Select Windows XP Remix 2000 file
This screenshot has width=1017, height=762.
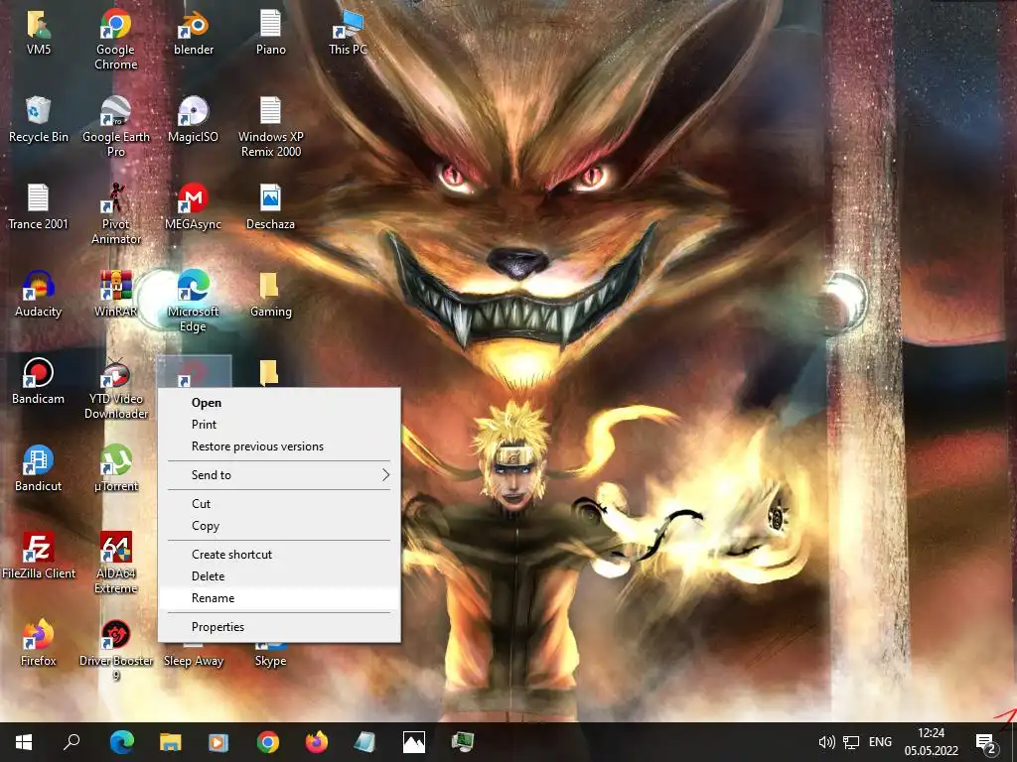tap(270, 127)
